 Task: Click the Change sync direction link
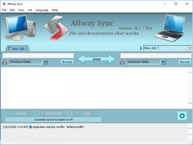point(96,59)
